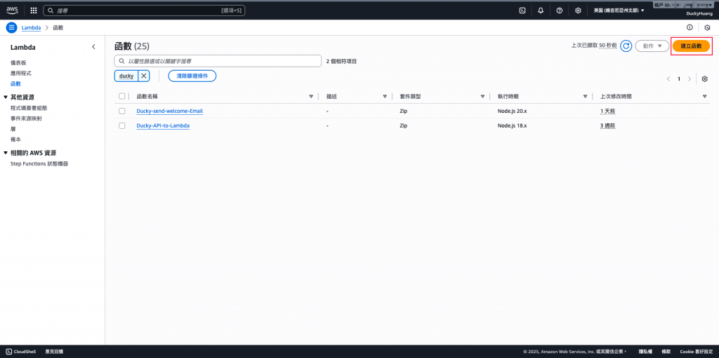This screenshot has width=719, height=358.
Task: Open the notifications bell
Action: pos(541,10)
